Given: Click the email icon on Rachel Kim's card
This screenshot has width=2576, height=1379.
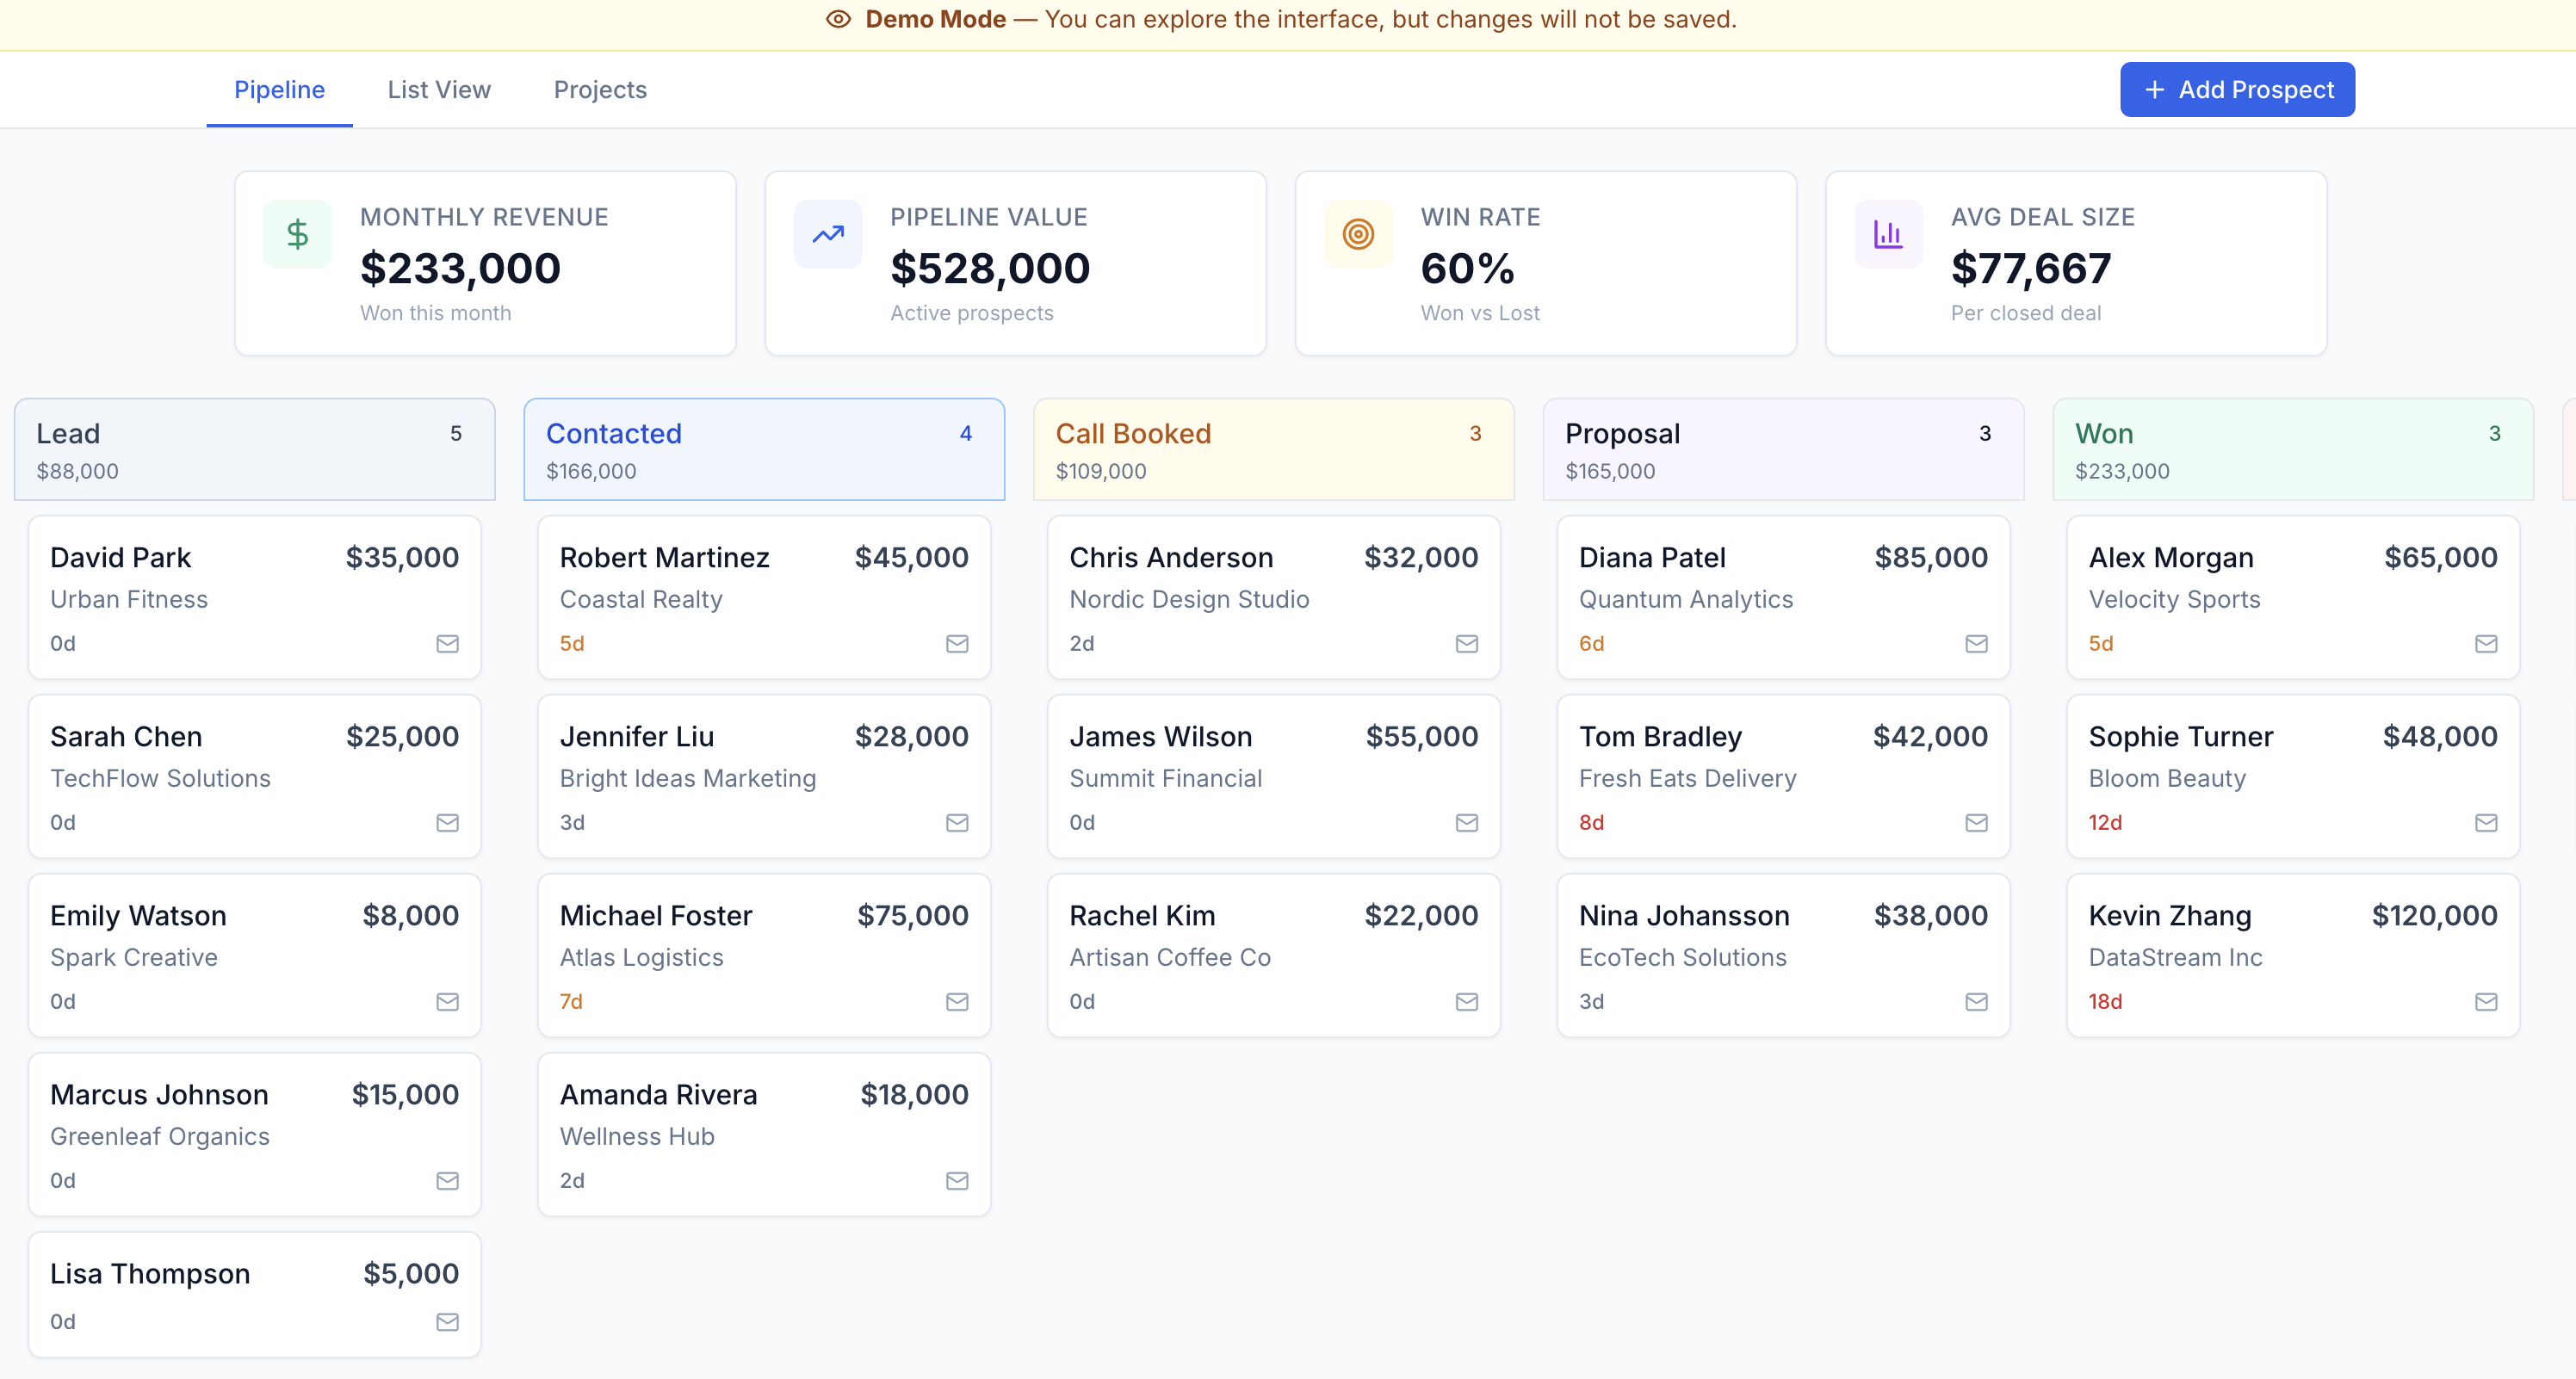Looking at the screenshot, I should [1466, 1001].
